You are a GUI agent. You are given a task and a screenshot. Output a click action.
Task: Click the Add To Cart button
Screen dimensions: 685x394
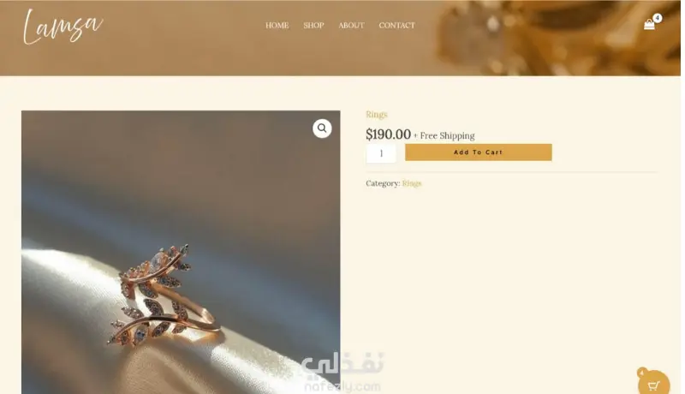(x=479, y=152)
